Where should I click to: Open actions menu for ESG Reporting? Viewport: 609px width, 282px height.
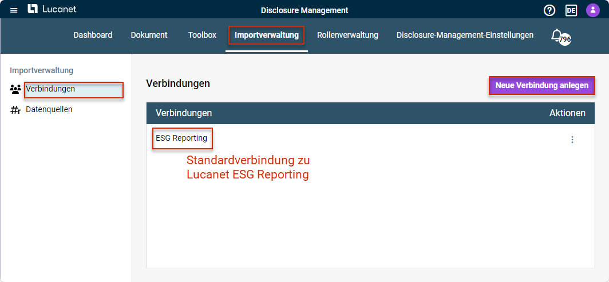pyautogui.click(x=572, y=140)
